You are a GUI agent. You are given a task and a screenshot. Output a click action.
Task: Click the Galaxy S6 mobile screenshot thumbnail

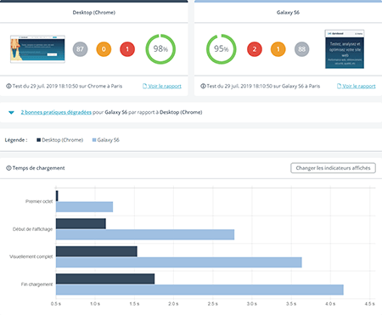tap(345, 49)
